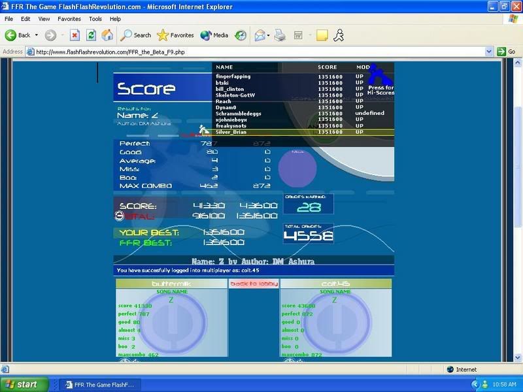This screenshot has height=392, width=523.
Task: Click the Back navigation button
Action: [18, 35]
